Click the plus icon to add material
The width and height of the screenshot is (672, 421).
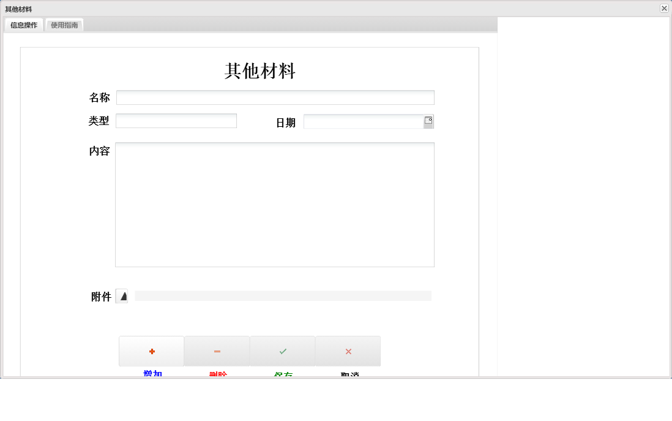[151, 351]
